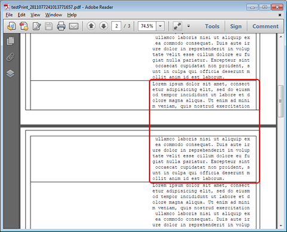
Task: Maximize the Adobe Reader window
Action: [264, 7]
